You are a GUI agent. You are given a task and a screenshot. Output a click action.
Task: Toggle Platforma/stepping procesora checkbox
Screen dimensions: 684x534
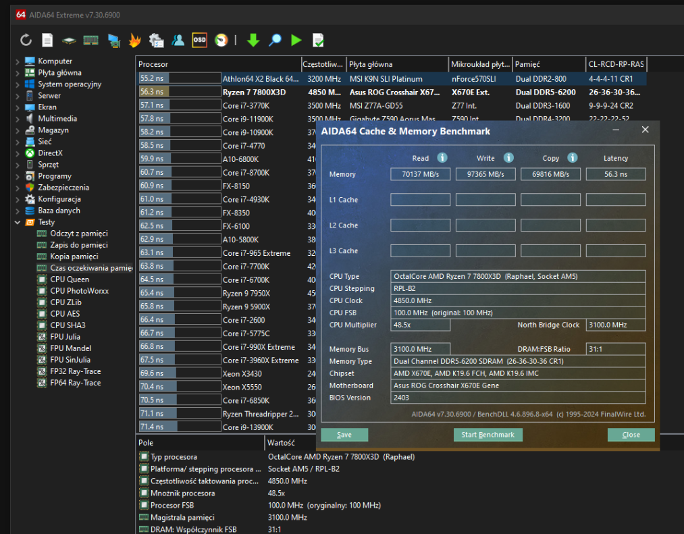(x=144, y=469)
